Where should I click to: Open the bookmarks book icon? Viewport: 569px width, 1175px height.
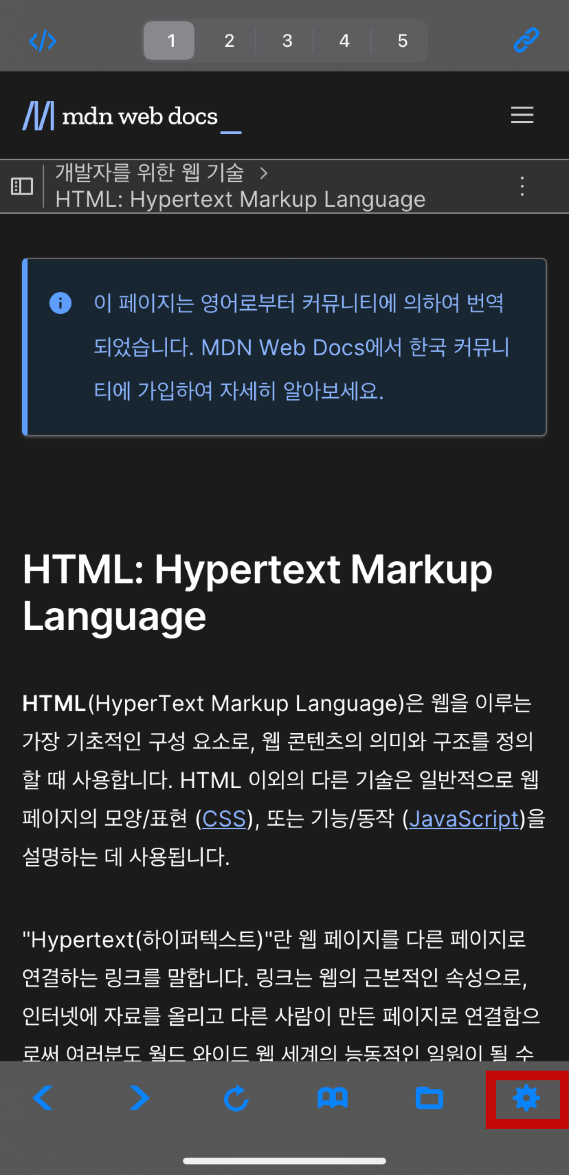click(x=333, y=1098)
